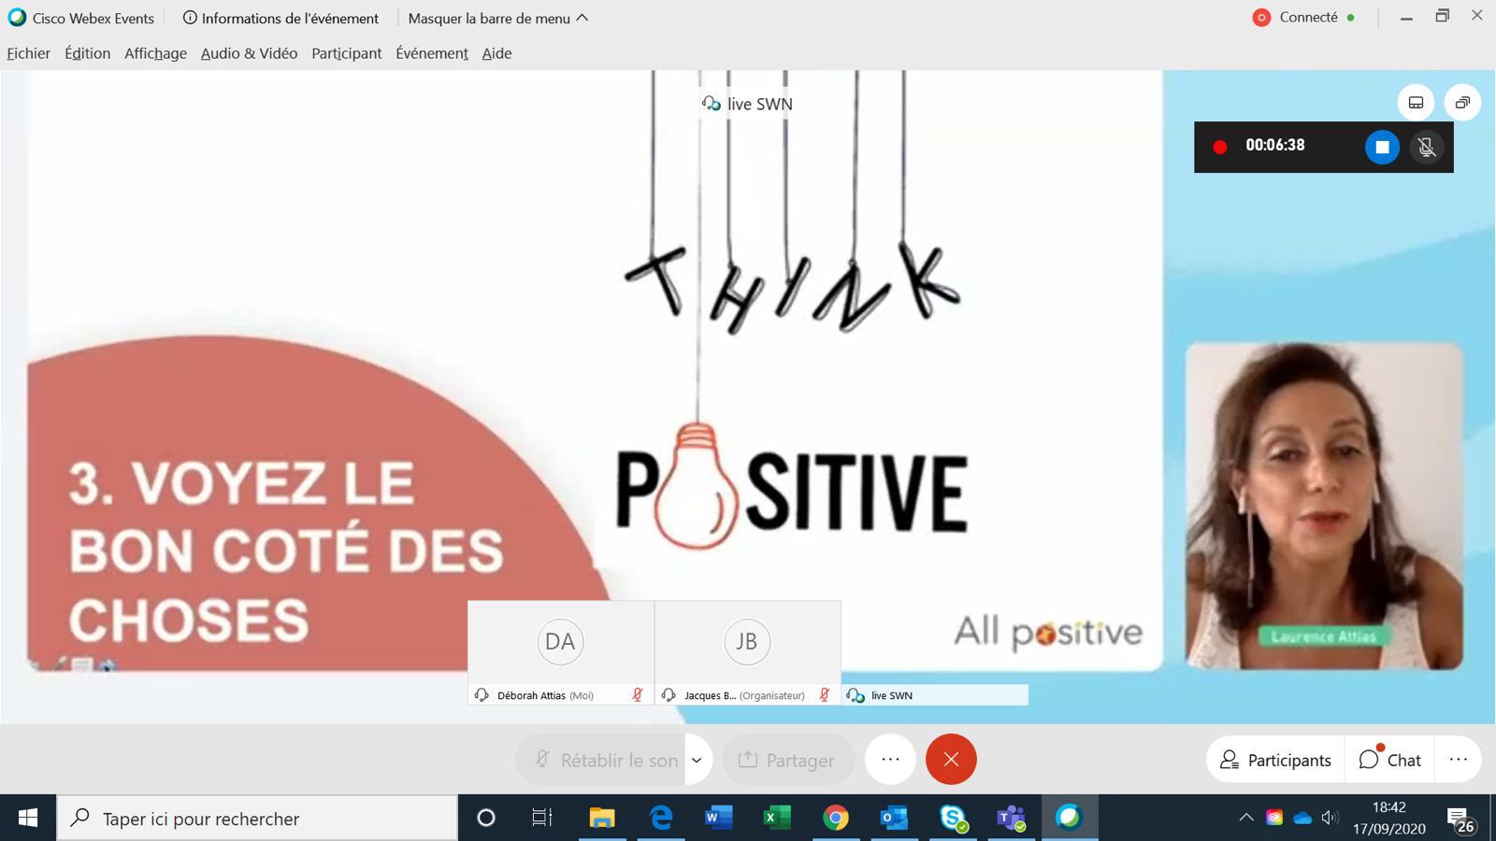Click muted mic icon for Jacques B.
Viewport: 1496px width, 841px height.
825,695
